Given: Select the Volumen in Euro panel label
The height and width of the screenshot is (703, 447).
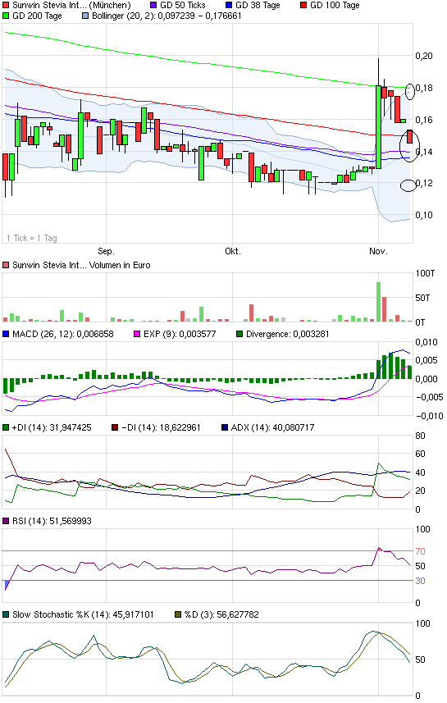Looking at the screenshot, I should [81, 266].
